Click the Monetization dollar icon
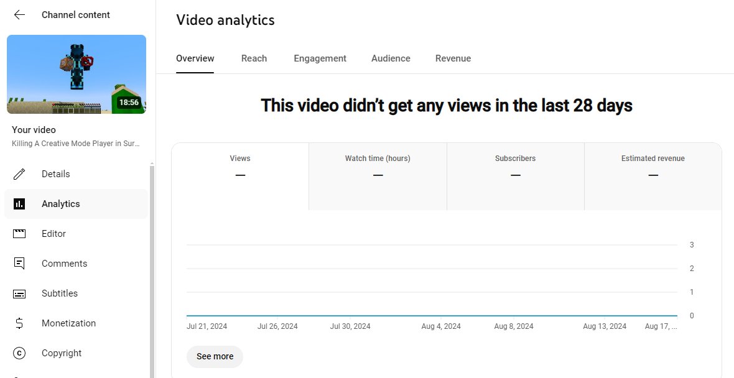This screenshot has height=378, width=734. pos(19,323)
